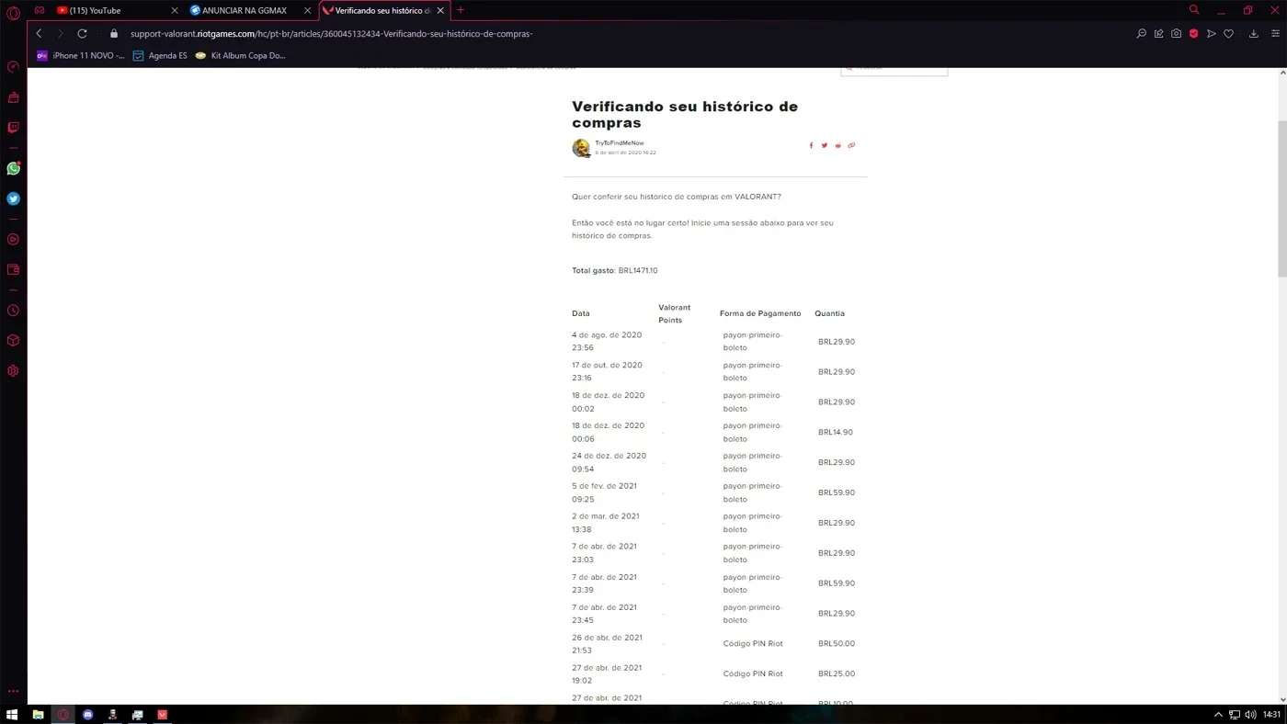Viewport: 1287px width, 724px height.
Task: Click the BRL50.00 amount cell
Action: pos(837,643)
